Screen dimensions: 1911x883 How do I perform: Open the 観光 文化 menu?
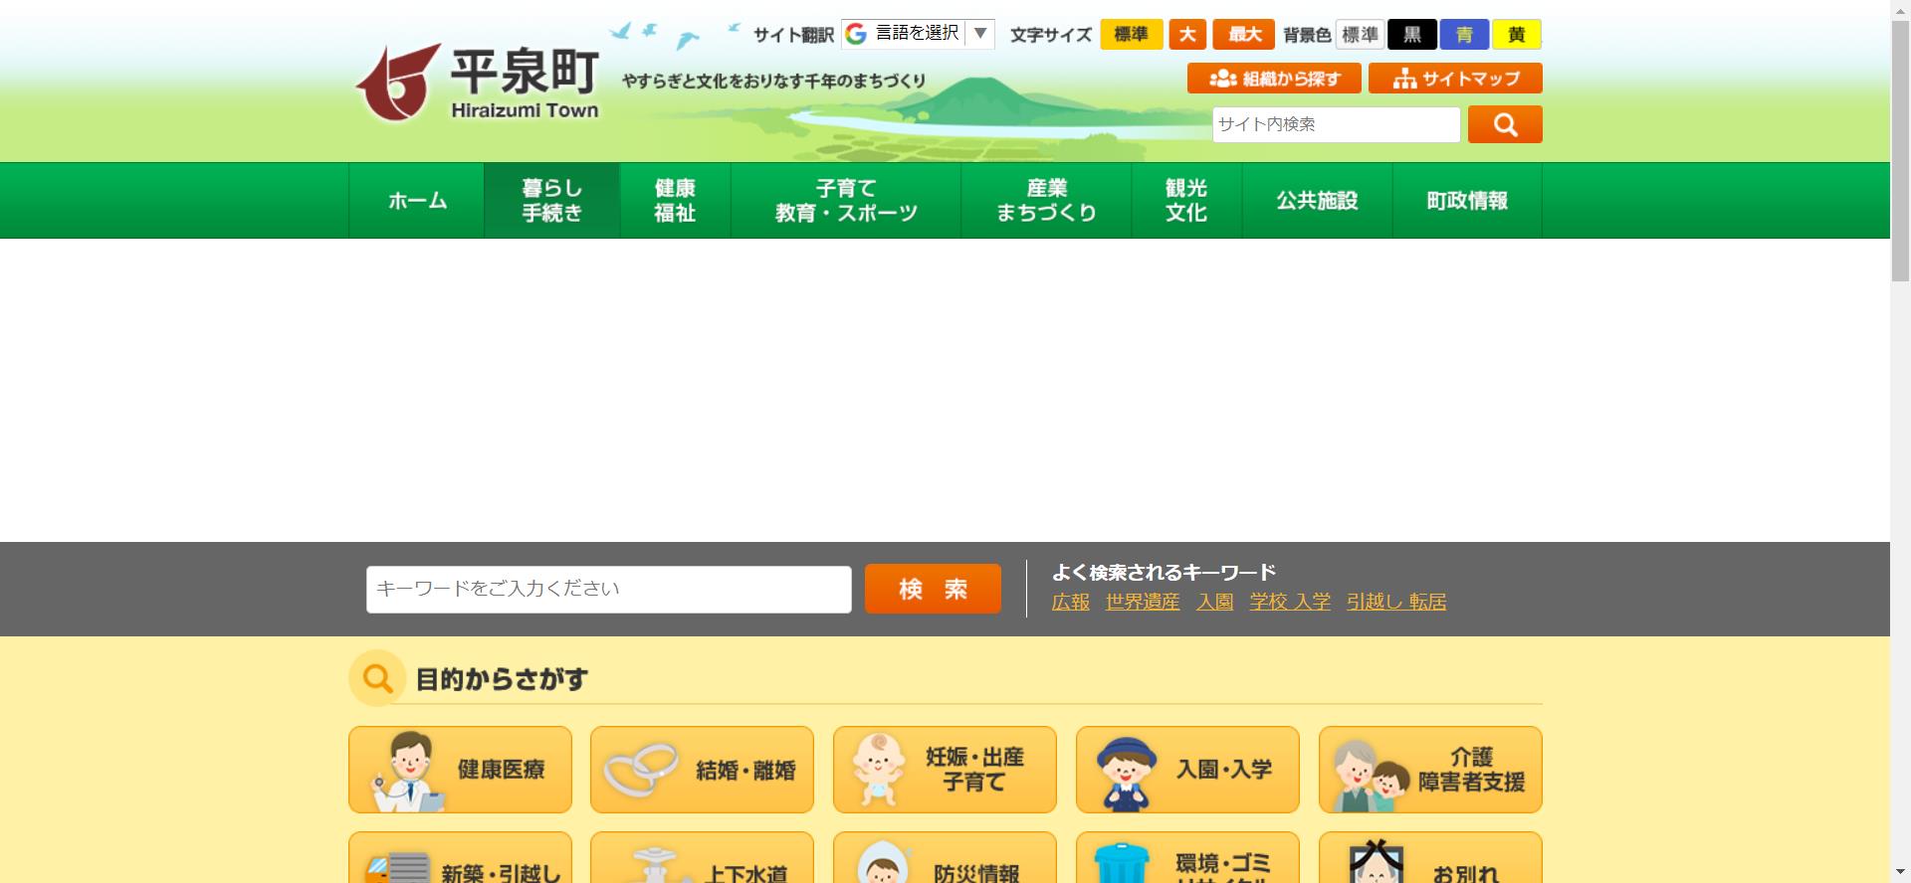[x=1186, y=201]
